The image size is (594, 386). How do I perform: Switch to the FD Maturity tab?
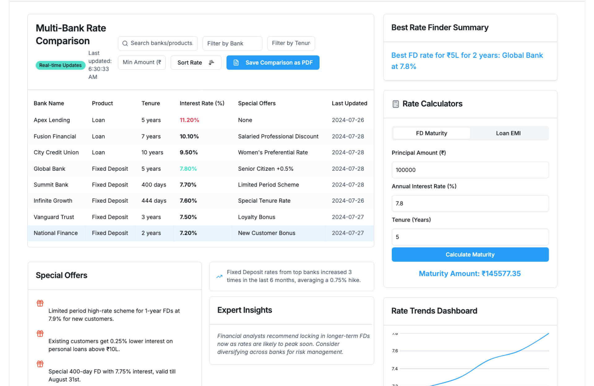[x=431, y=133]
